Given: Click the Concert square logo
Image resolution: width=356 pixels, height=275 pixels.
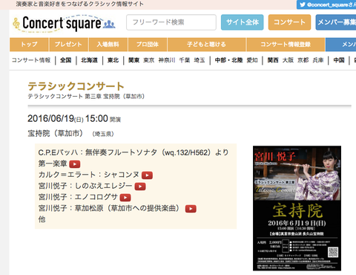Looking at the screenshot, I should [x=64, y=24].
